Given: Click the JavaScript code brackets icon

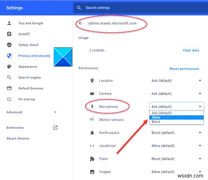Looking at the screenshot, I should pos(92,146).
